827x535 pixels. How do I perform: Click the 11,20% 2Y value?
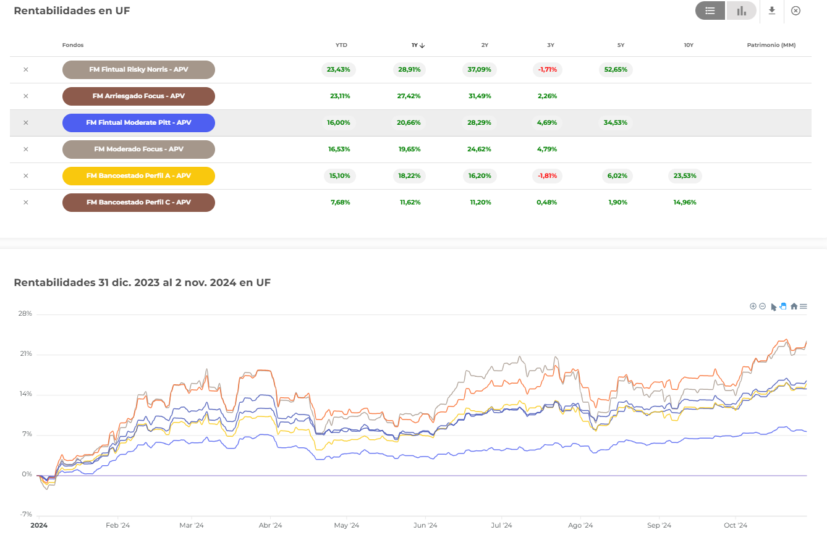coord(480,203)
